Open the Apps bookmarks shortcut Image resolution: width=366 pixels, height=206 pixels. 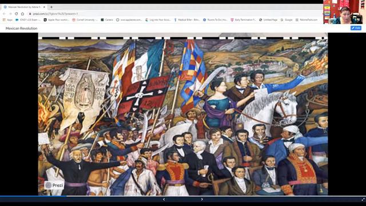click(x=7, y=20)
